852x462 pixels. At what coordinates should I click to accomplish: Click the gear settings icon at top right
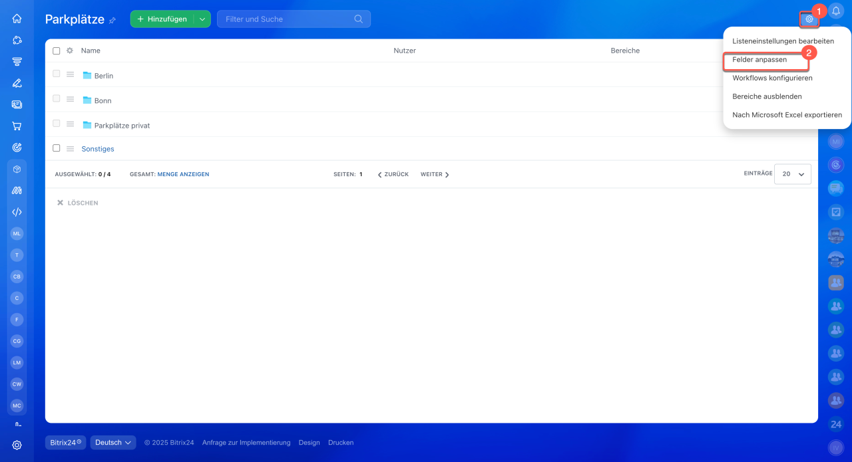809,19
